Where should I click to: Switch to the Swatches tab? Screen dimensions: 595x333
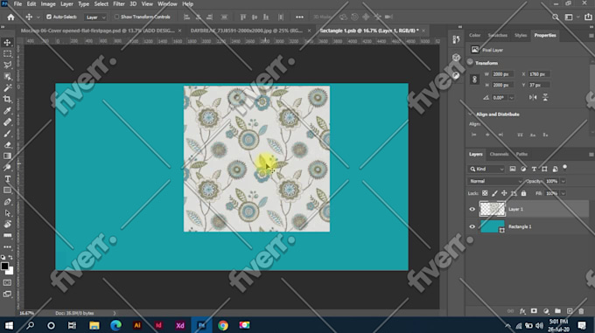click(498, 35)
